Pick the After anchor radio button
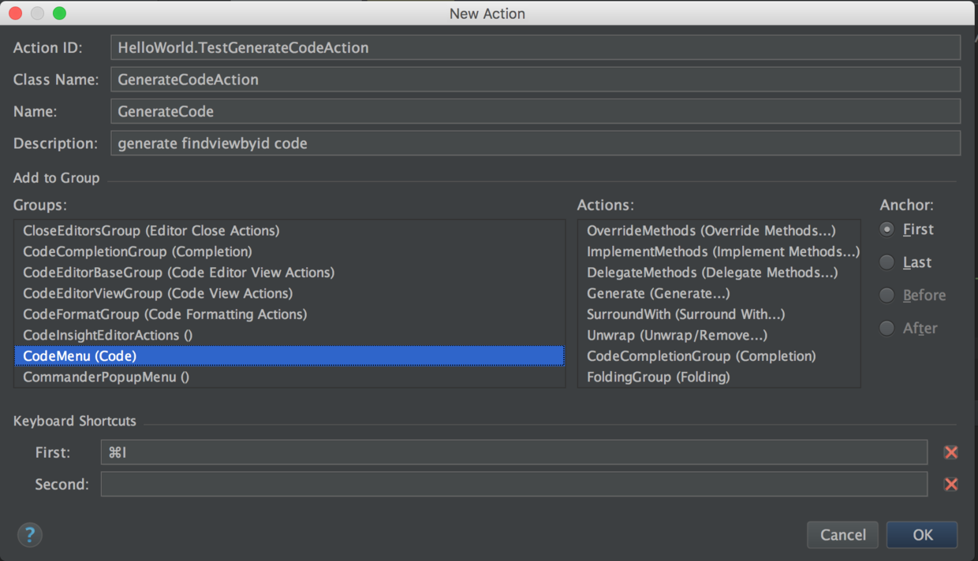 pos(887,328)
